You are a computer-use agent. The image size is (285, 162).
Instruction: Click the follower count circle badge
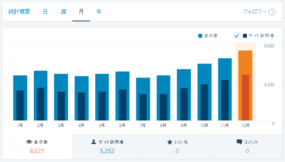pos(272,12)
